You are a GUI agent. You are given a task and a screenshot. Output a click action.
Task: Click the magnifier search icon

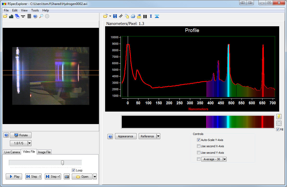pos(41,16)
